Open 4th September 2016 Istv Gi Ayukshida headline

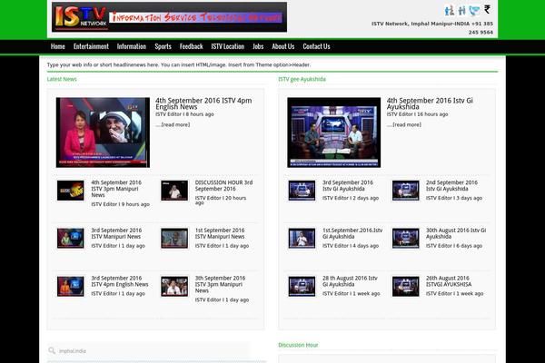point(430,103)
